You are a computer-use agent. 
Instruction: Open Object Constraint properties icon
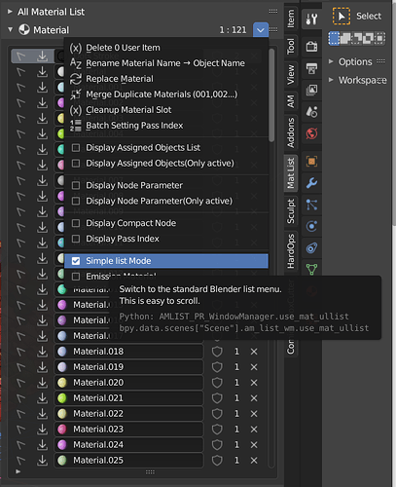pos(311,248)
